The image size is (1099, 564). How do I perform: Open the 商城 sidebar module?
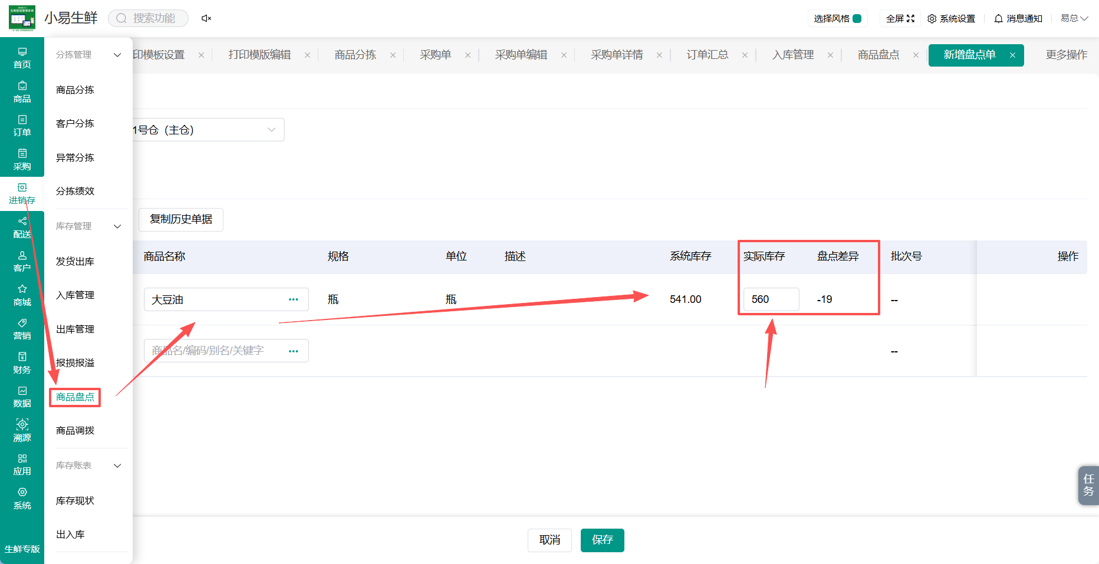[x=22, y=295]
